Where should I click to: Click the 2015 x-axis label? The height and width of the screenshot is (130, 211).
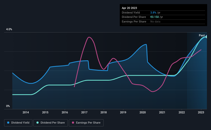click(x=45, y=112)
